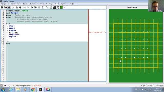The height and width of the screenshot is (92, 164).
Task: Click the '1 ошибка' error counter
Action: click(36, 86)
